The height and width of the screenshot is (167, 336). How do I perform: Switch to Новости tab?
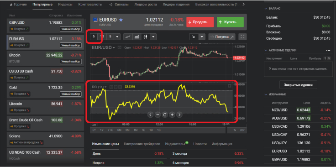click(x=200, y=144)
